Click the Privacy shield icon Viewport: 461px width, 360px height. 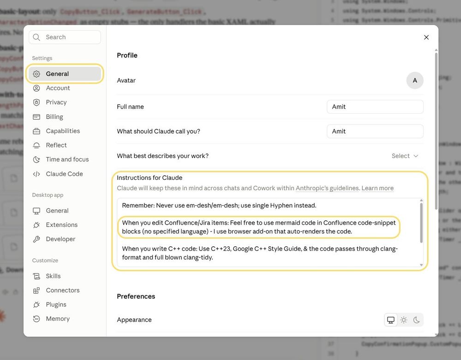pyautogui.click(x=36, y=102)
